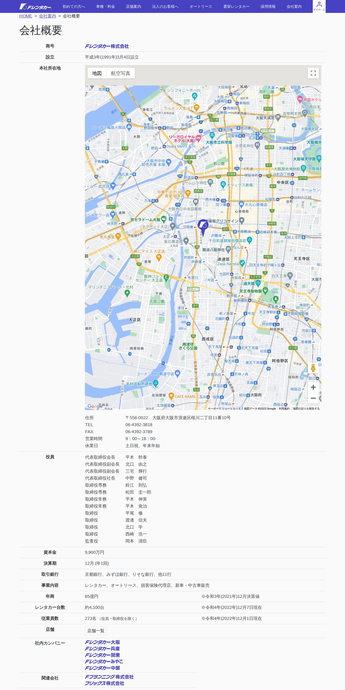Go to HOME breadcrumb link
Image resolution: width=345 pixels, height=690 pixels.
[26, 16]
